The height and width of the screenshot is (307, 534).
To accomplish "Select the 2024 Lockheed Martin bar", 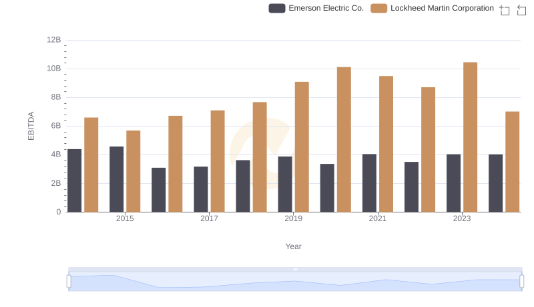I will [x=512, y=162].
